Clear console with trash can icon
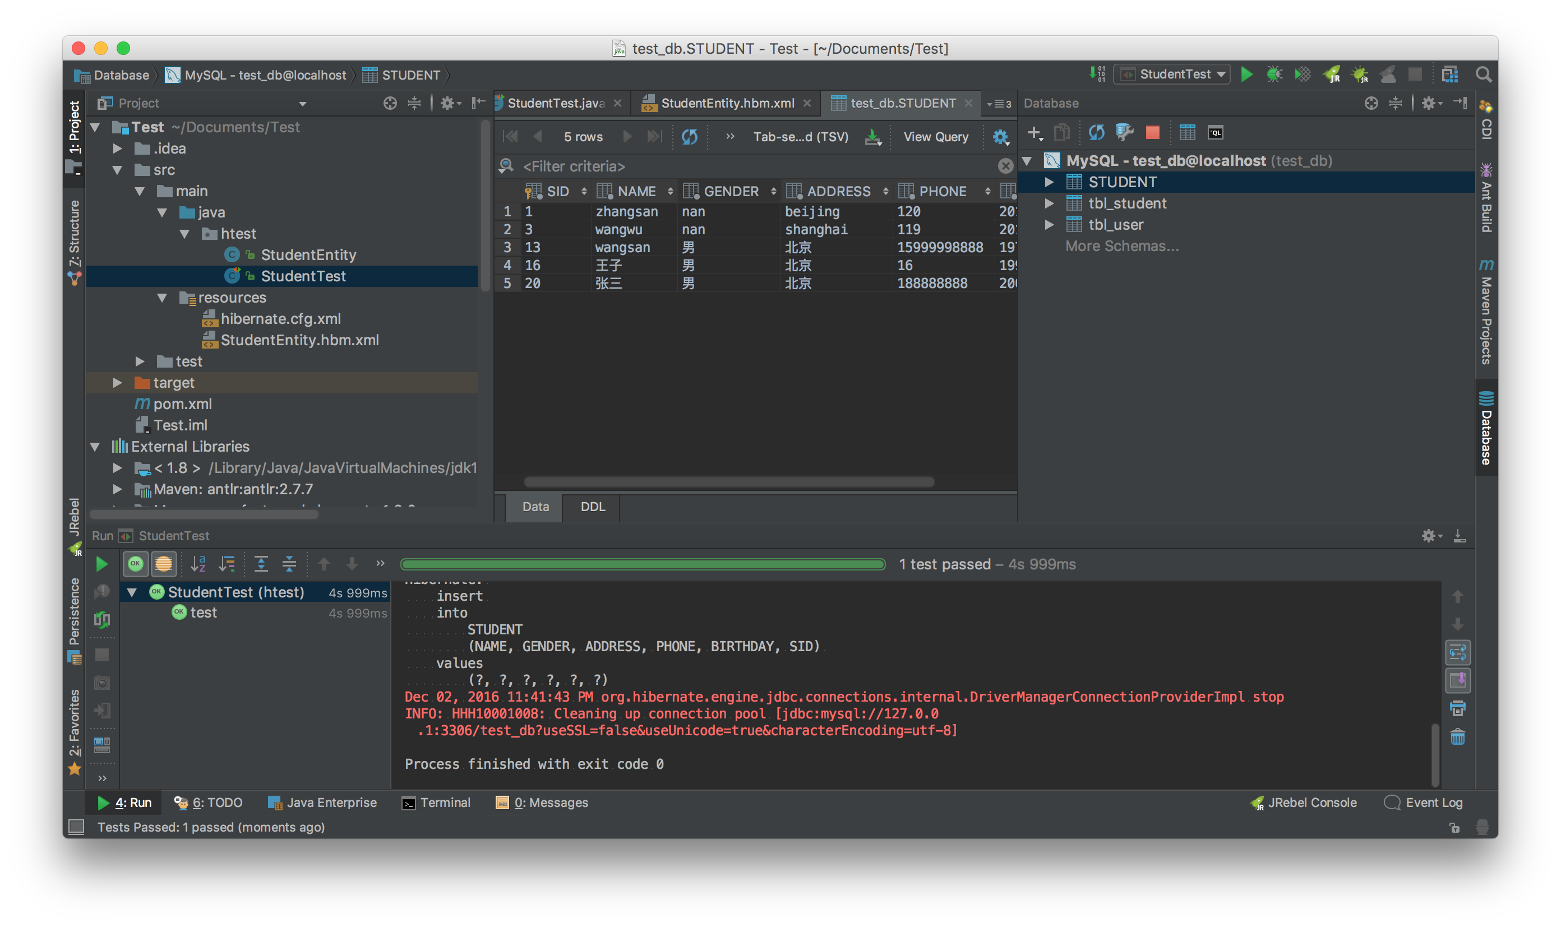Viewport: 1561px width, 928px height. pyautogui.click(x=1457, y=737)
